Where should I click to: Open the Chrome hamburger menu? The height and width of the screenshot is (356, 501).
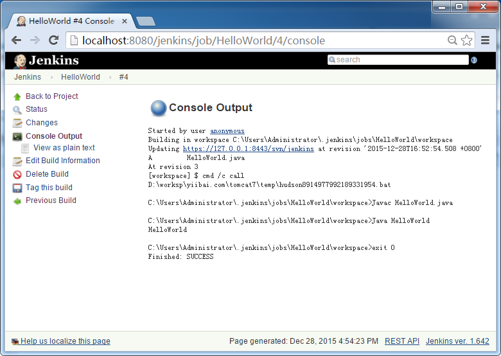point(486,40)
